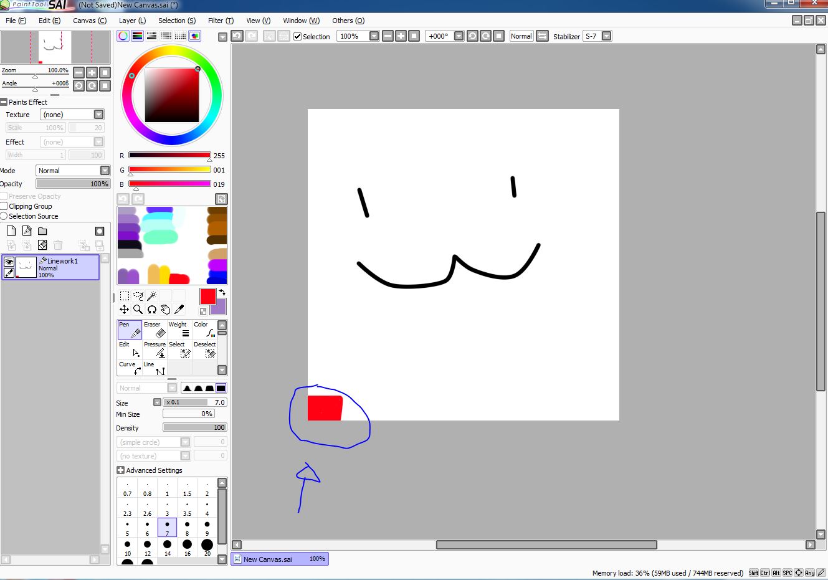Click the Zoom magnifier tool

pos(138,309)
